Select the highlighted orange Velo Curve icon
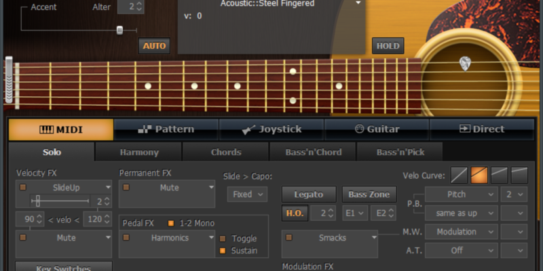This screenshot has height=271, width=543. (479, 175)
